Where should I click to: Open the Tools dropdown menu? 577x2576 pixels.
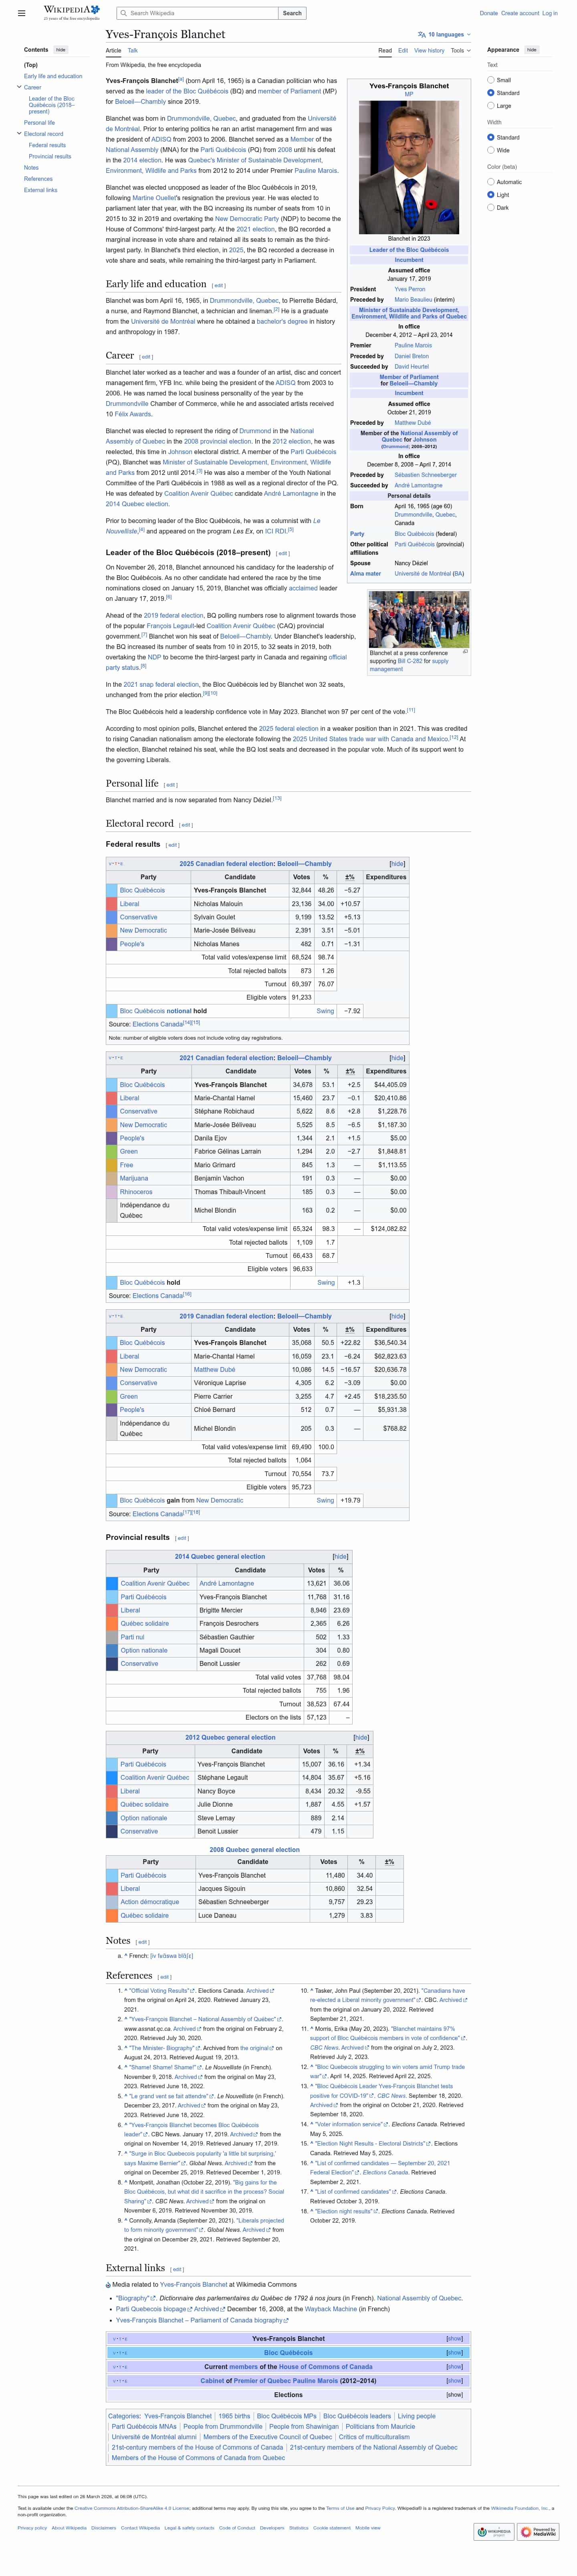(460, 50)
